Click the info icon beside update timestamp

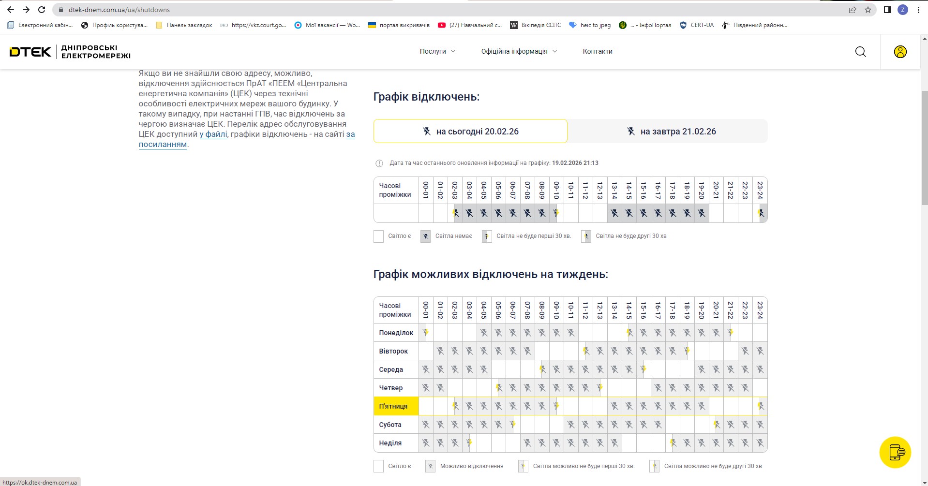379,163
